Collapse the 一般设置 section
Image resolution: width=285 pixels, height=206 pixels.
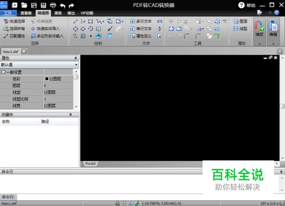[x=3, y=72]
